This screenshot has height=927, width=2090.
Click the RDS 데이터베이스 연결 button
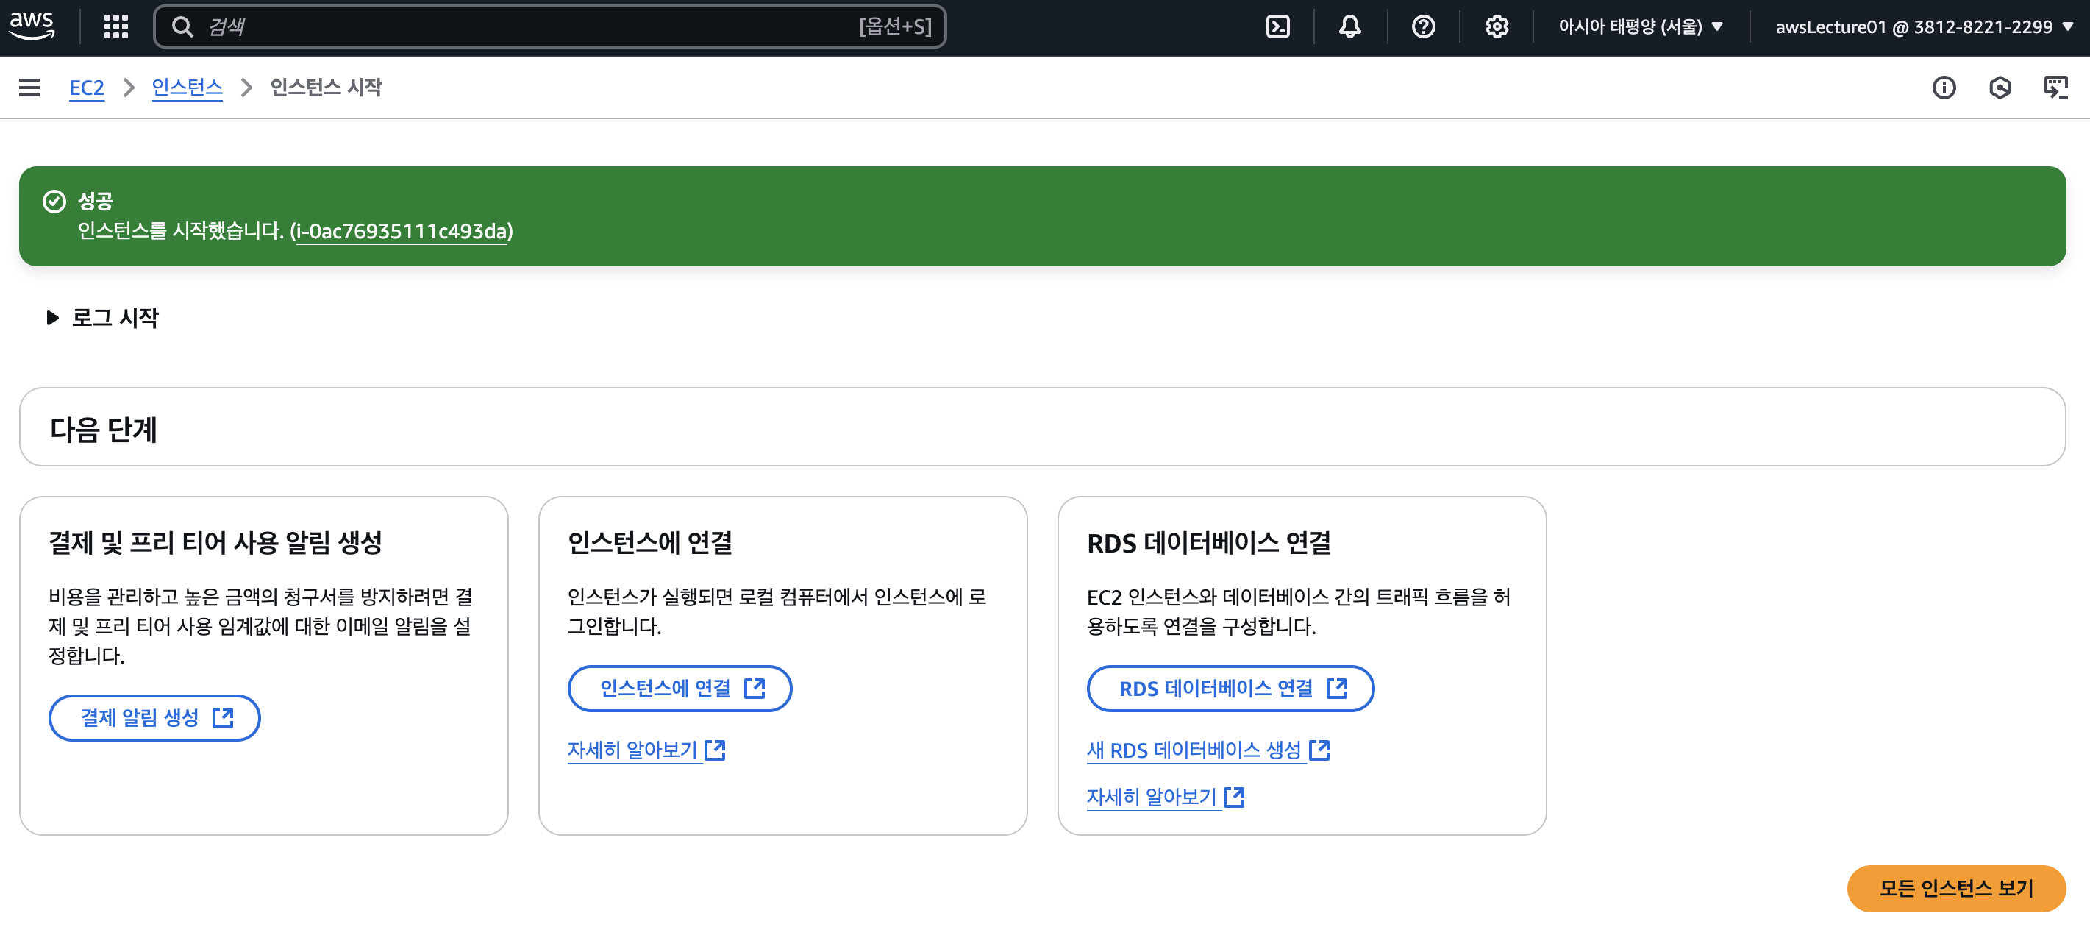tap(1231, 689)
